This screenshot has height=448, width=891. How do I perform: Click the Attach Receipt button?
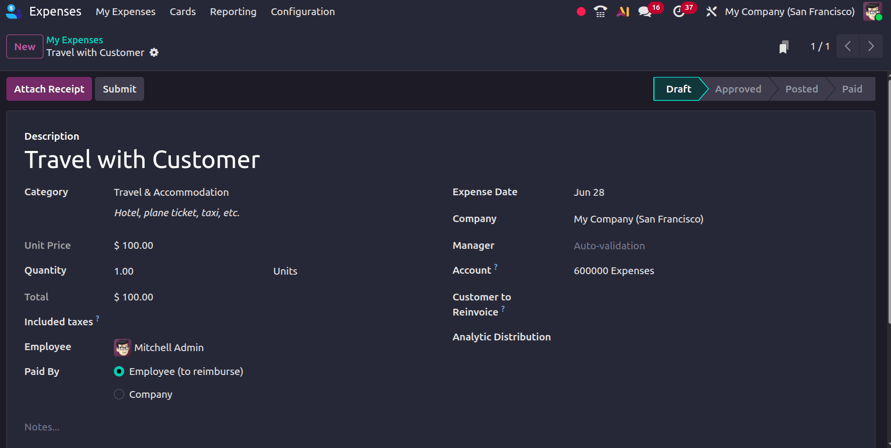pyautogui.click(x=49, y=89)
